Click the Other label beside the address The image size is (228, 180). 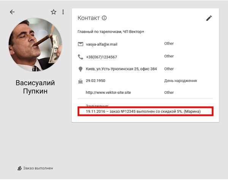(x=169, y=69)
